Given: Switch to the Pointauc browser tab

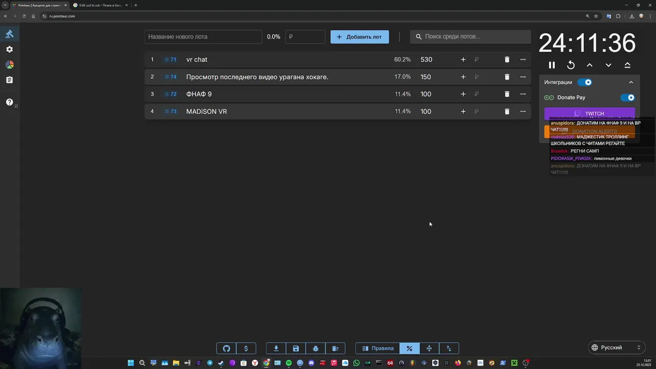Looking at the screenshot, I should (x=39, y=5).
